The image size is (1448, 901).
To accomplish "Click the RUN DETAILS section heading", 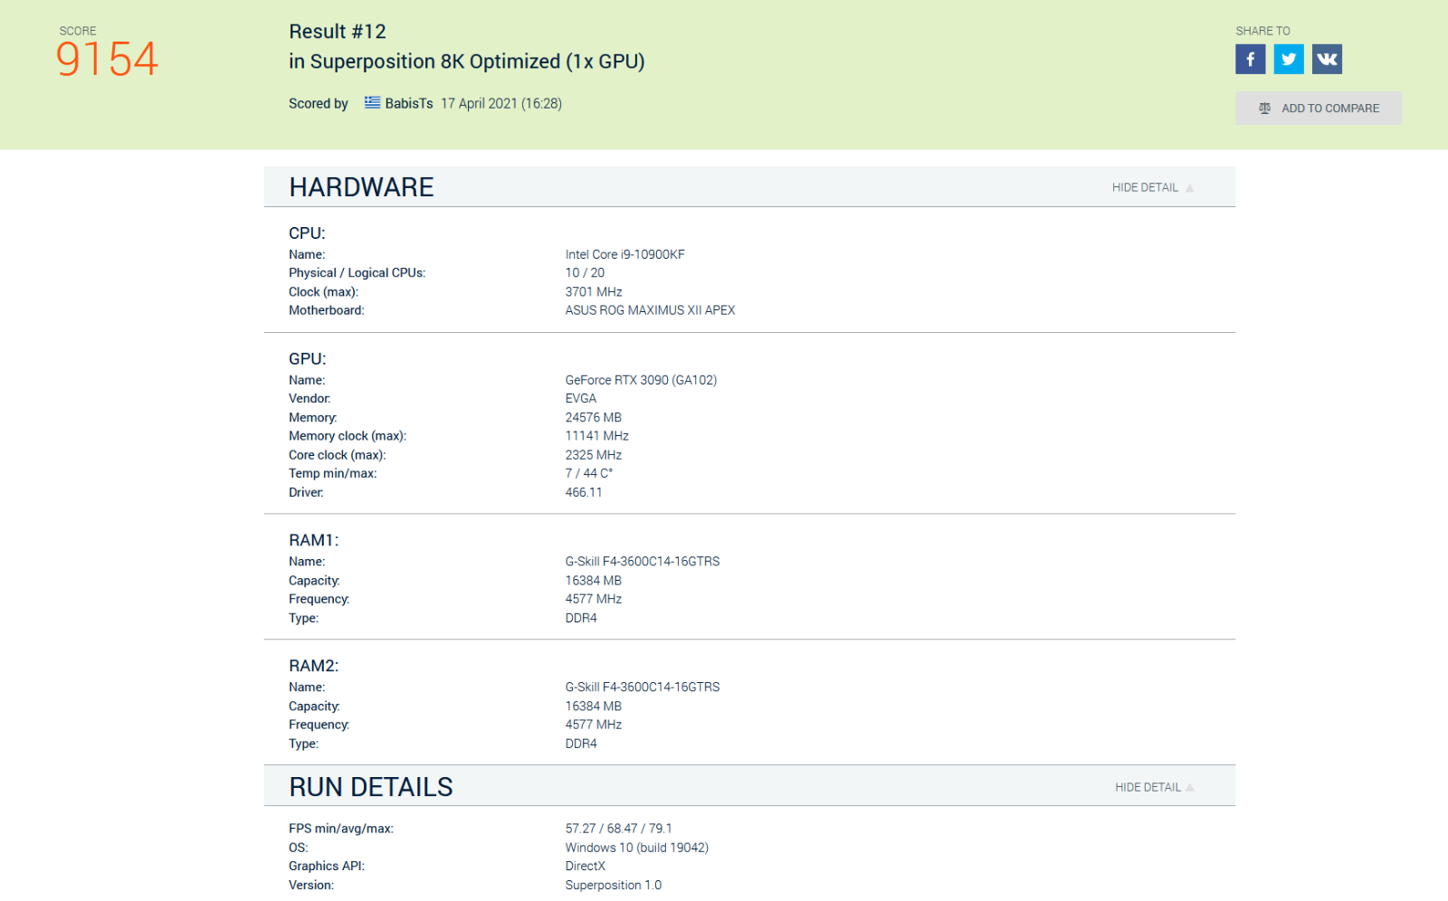I will pyautogui.click(x=371, y=787).
